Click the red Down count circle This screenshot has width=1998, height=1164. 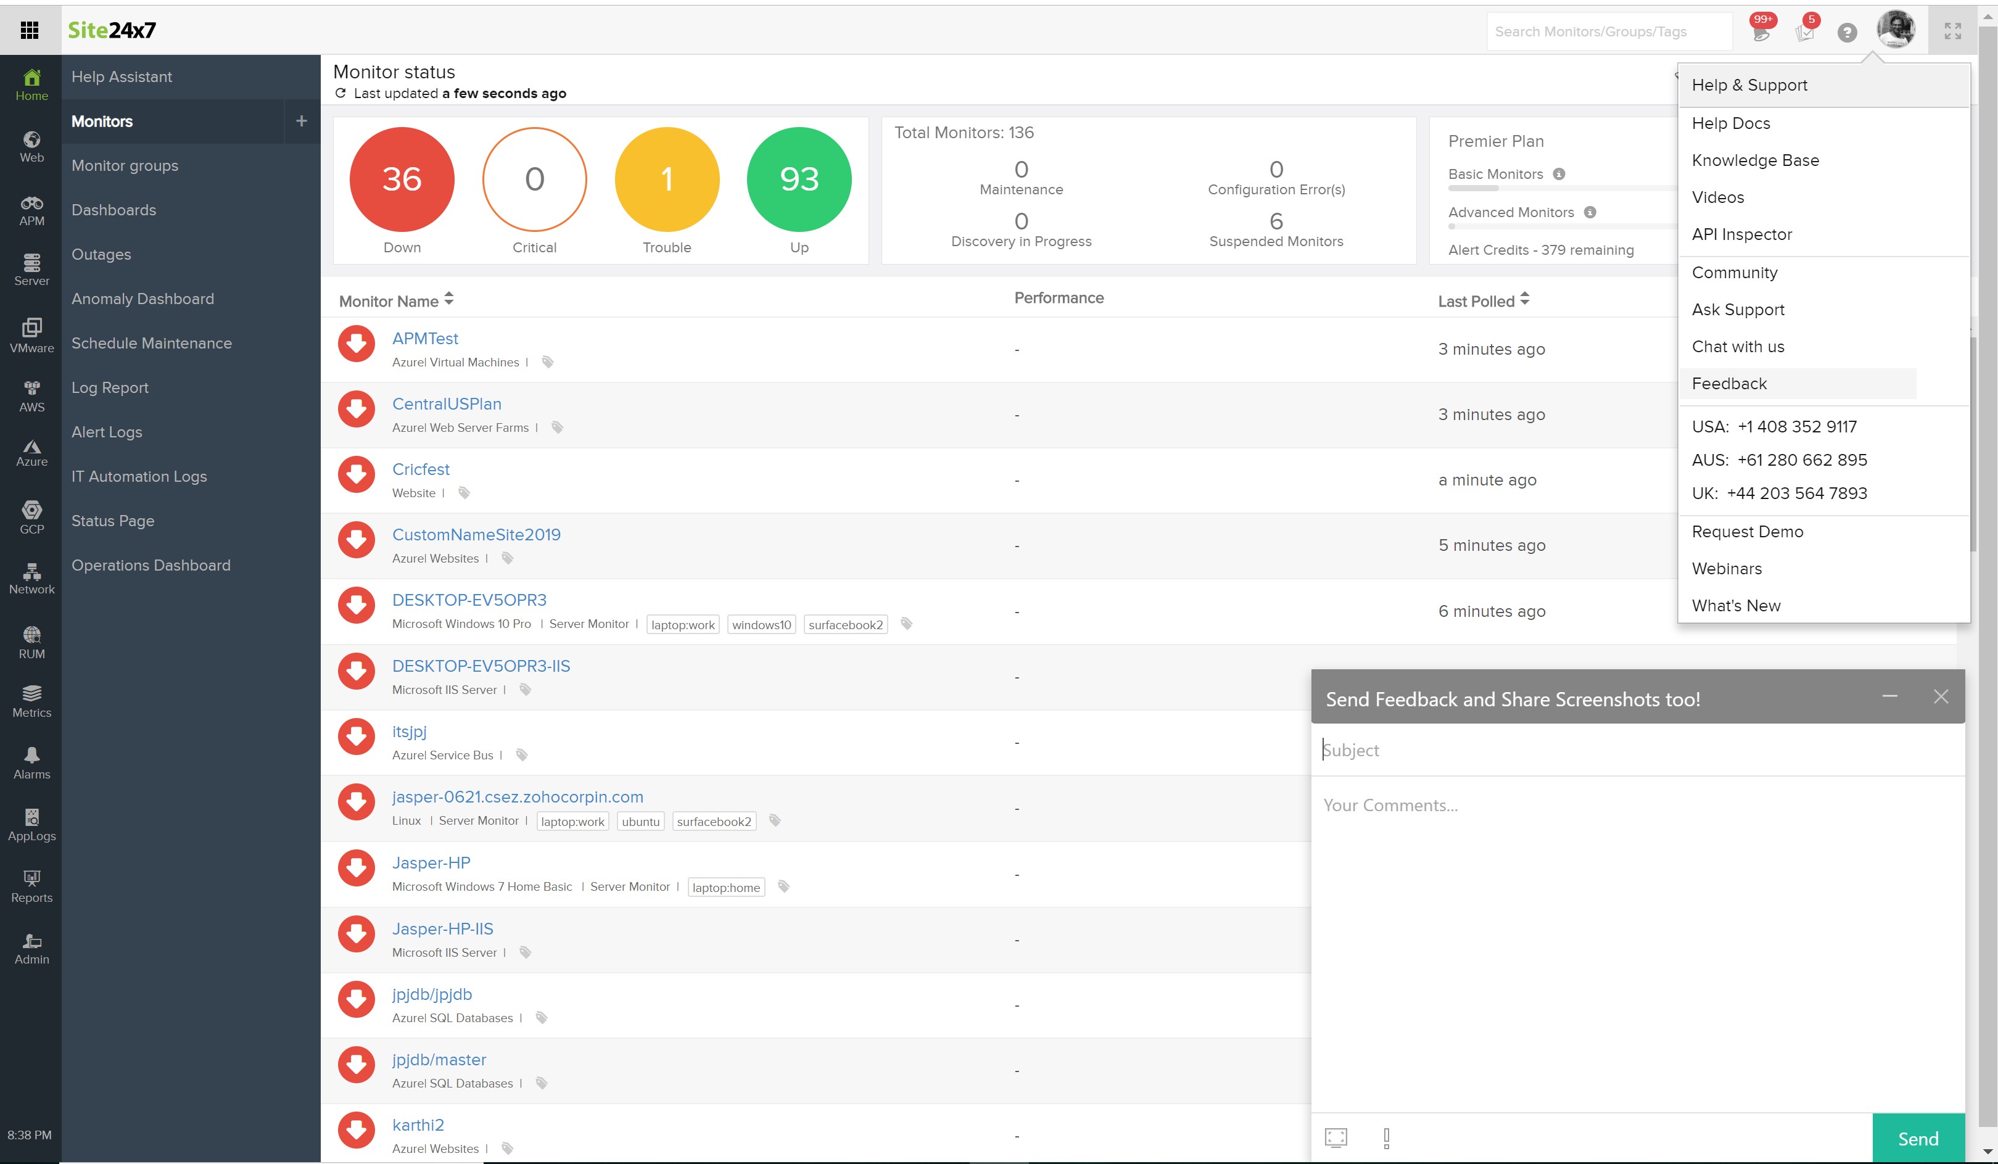pyautogui.click(x=402, y=180)
